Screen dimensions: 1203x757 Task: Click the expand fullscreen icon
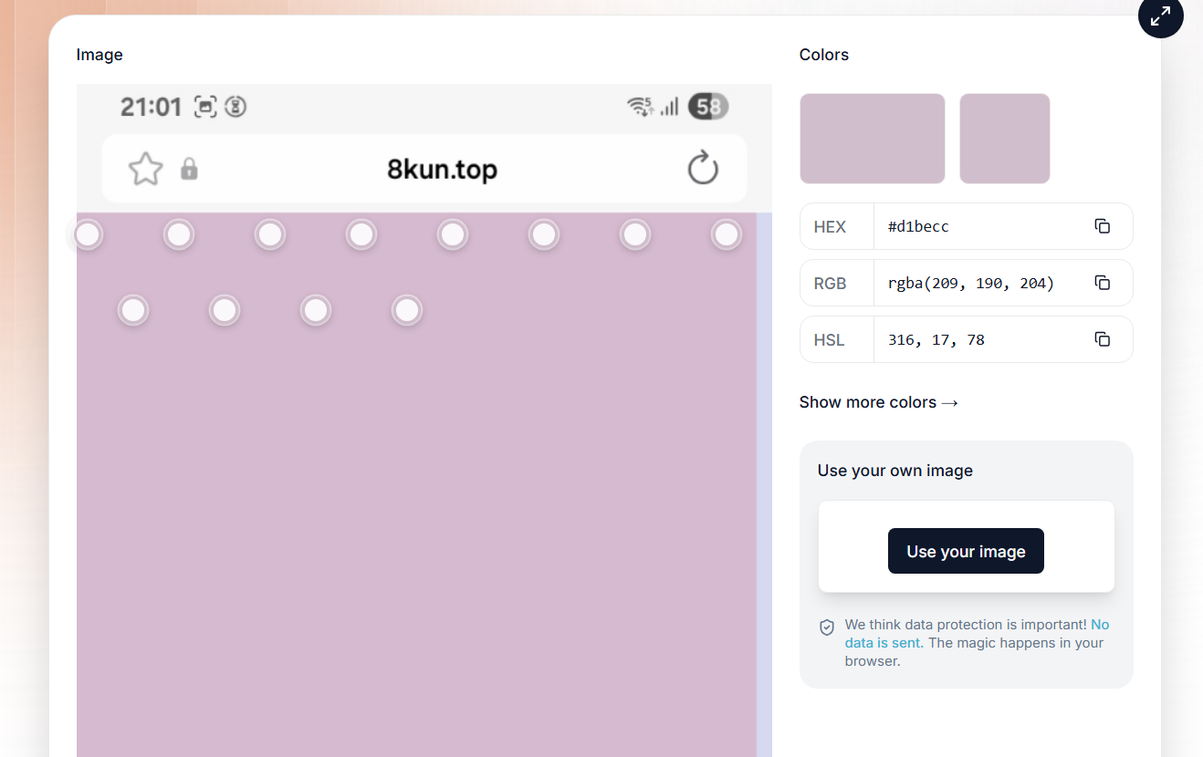click(1160, 16)
